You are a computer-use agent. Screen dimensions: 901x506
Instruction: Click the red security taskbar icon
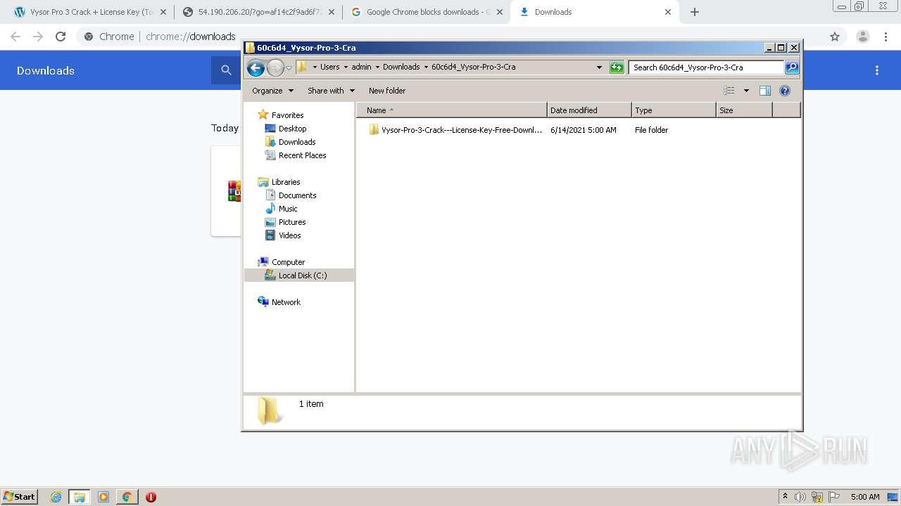click(x=151, y=497)
